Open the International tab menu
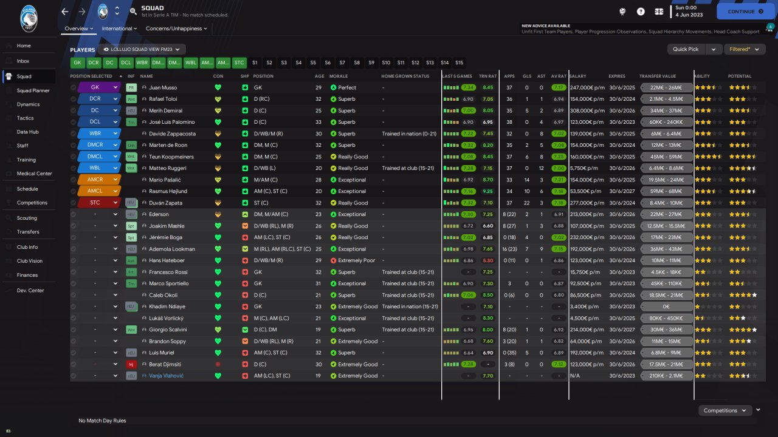Screen dimensions: 778x437 119,29
